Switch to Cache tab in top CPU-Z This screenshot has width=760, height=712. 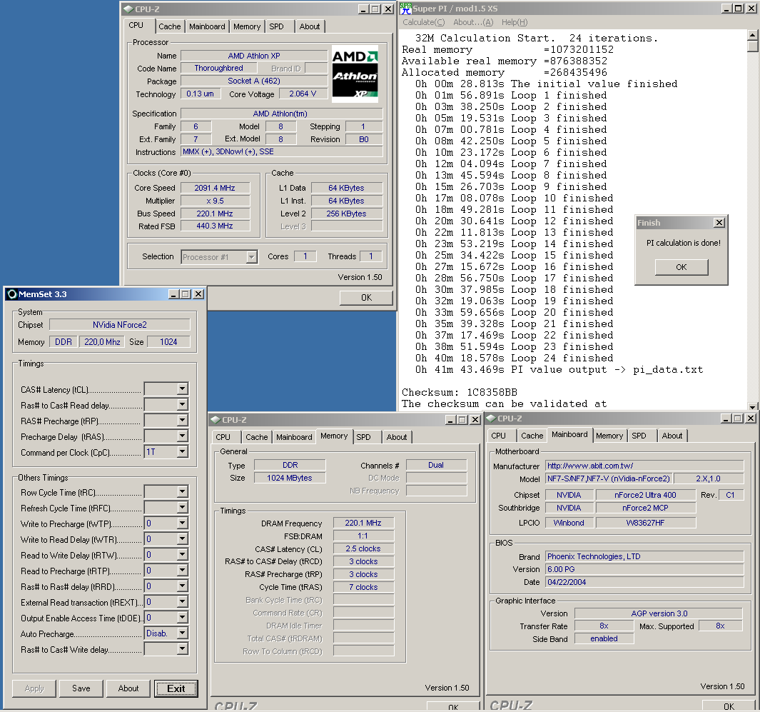170,26
